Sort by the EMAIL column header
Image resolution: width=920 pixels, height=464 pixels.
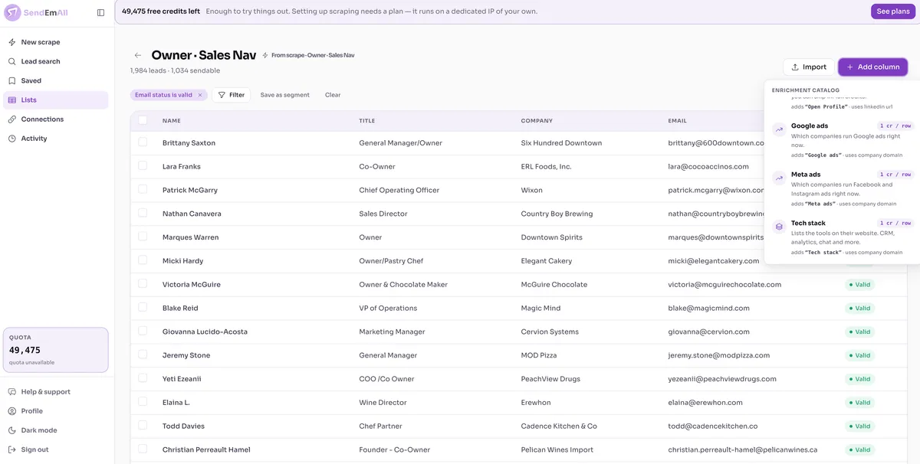[x=677, y=121]
